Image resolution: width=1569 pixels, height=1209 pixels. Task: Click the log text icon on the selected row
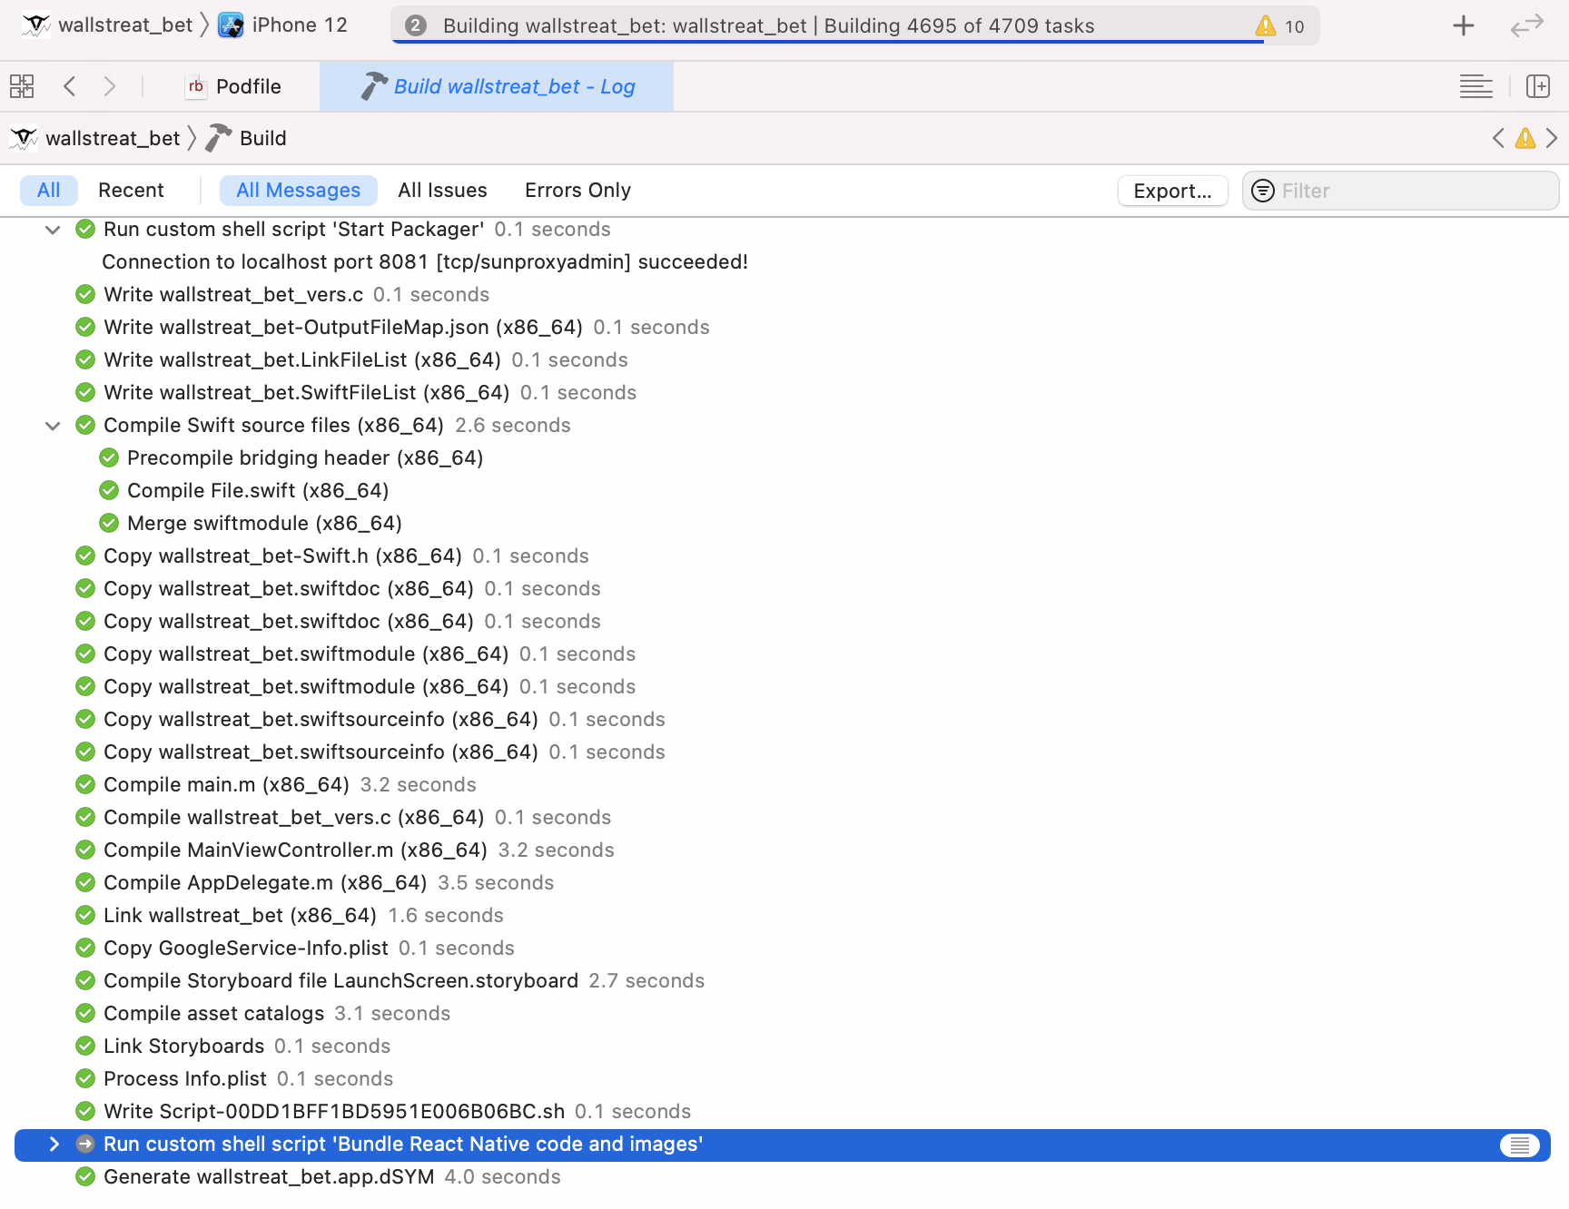(x=1521, y=1145)
